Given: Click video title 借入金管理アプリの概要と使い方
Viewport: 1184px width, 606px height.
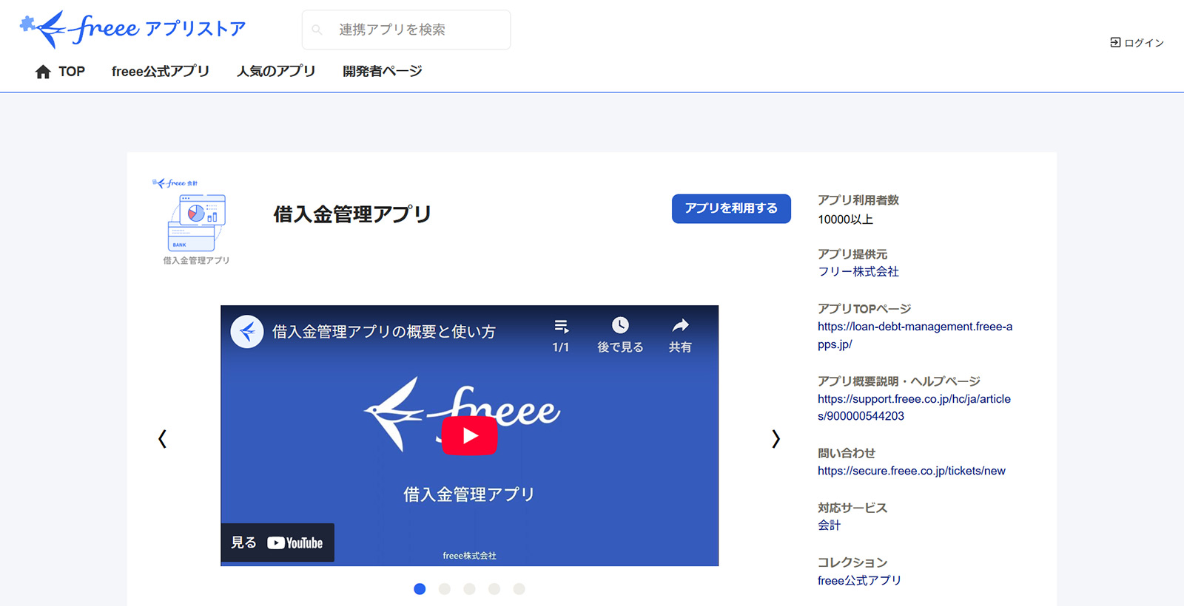Looking at the screenshot, I should 384,332.
